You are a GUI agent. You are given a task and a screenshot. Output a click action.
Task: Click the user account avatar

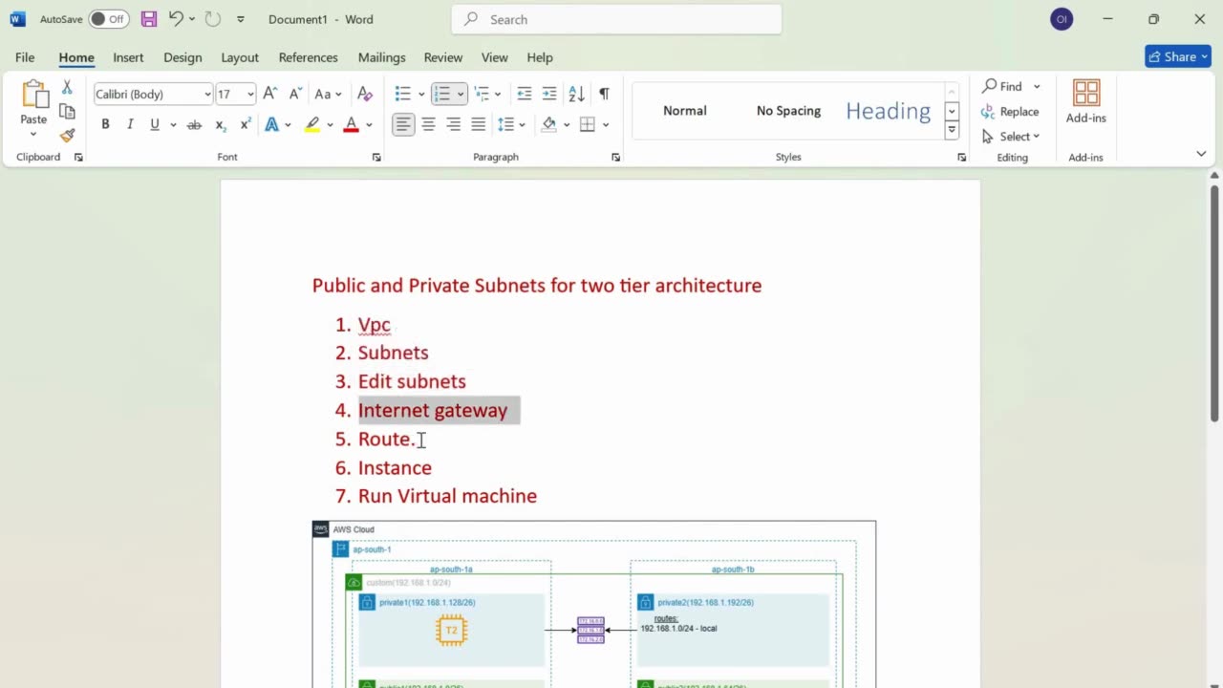pos(1062,19)
